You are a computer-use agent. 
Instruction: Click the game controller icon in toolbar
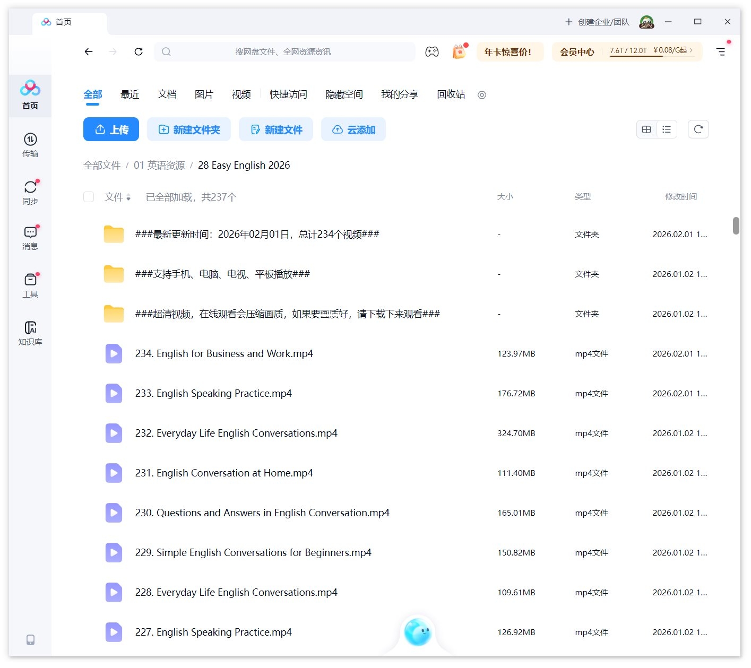click(432, 51)
